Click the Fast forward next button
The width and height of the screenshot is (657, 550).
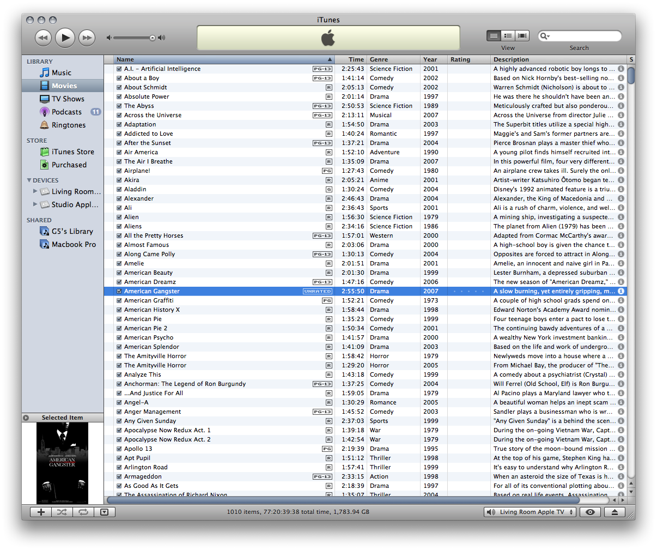point(87,38)
